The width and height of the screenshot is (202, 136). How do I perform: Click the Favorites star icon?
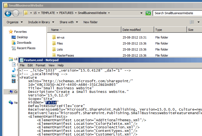[x=11, y=31]
